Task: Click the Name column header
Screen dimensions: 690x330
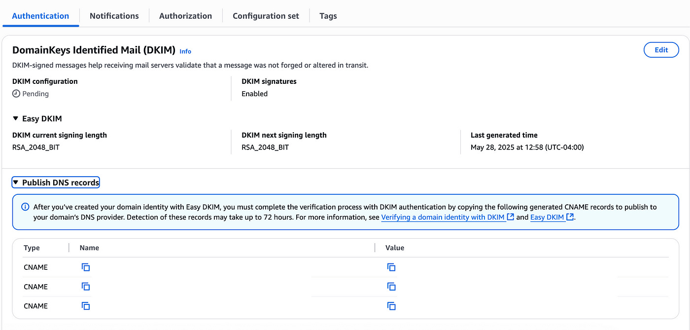Action: 89,248
